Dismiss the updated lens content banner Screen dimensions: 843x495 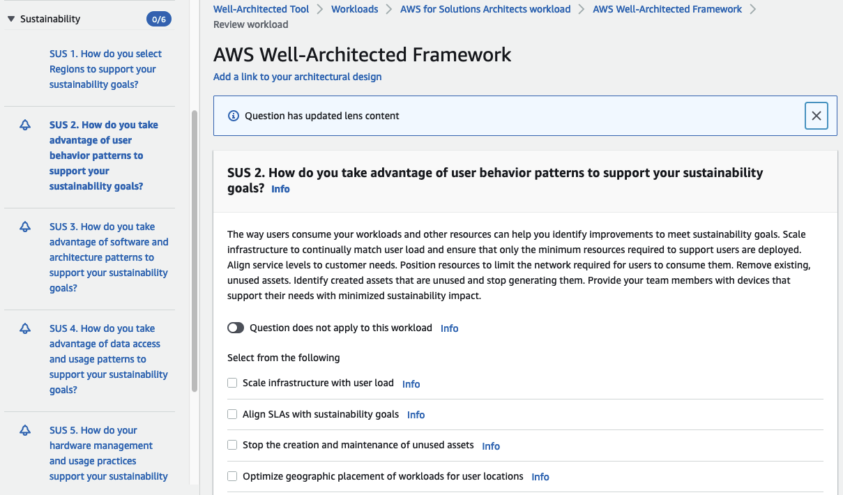(816, 116)
